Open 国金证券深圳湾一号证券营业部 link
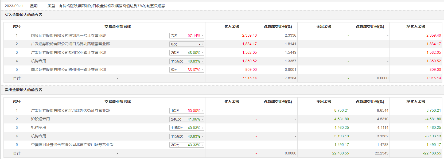The height and width of the screenshot is (159, 444). click(x=68, y=35)
